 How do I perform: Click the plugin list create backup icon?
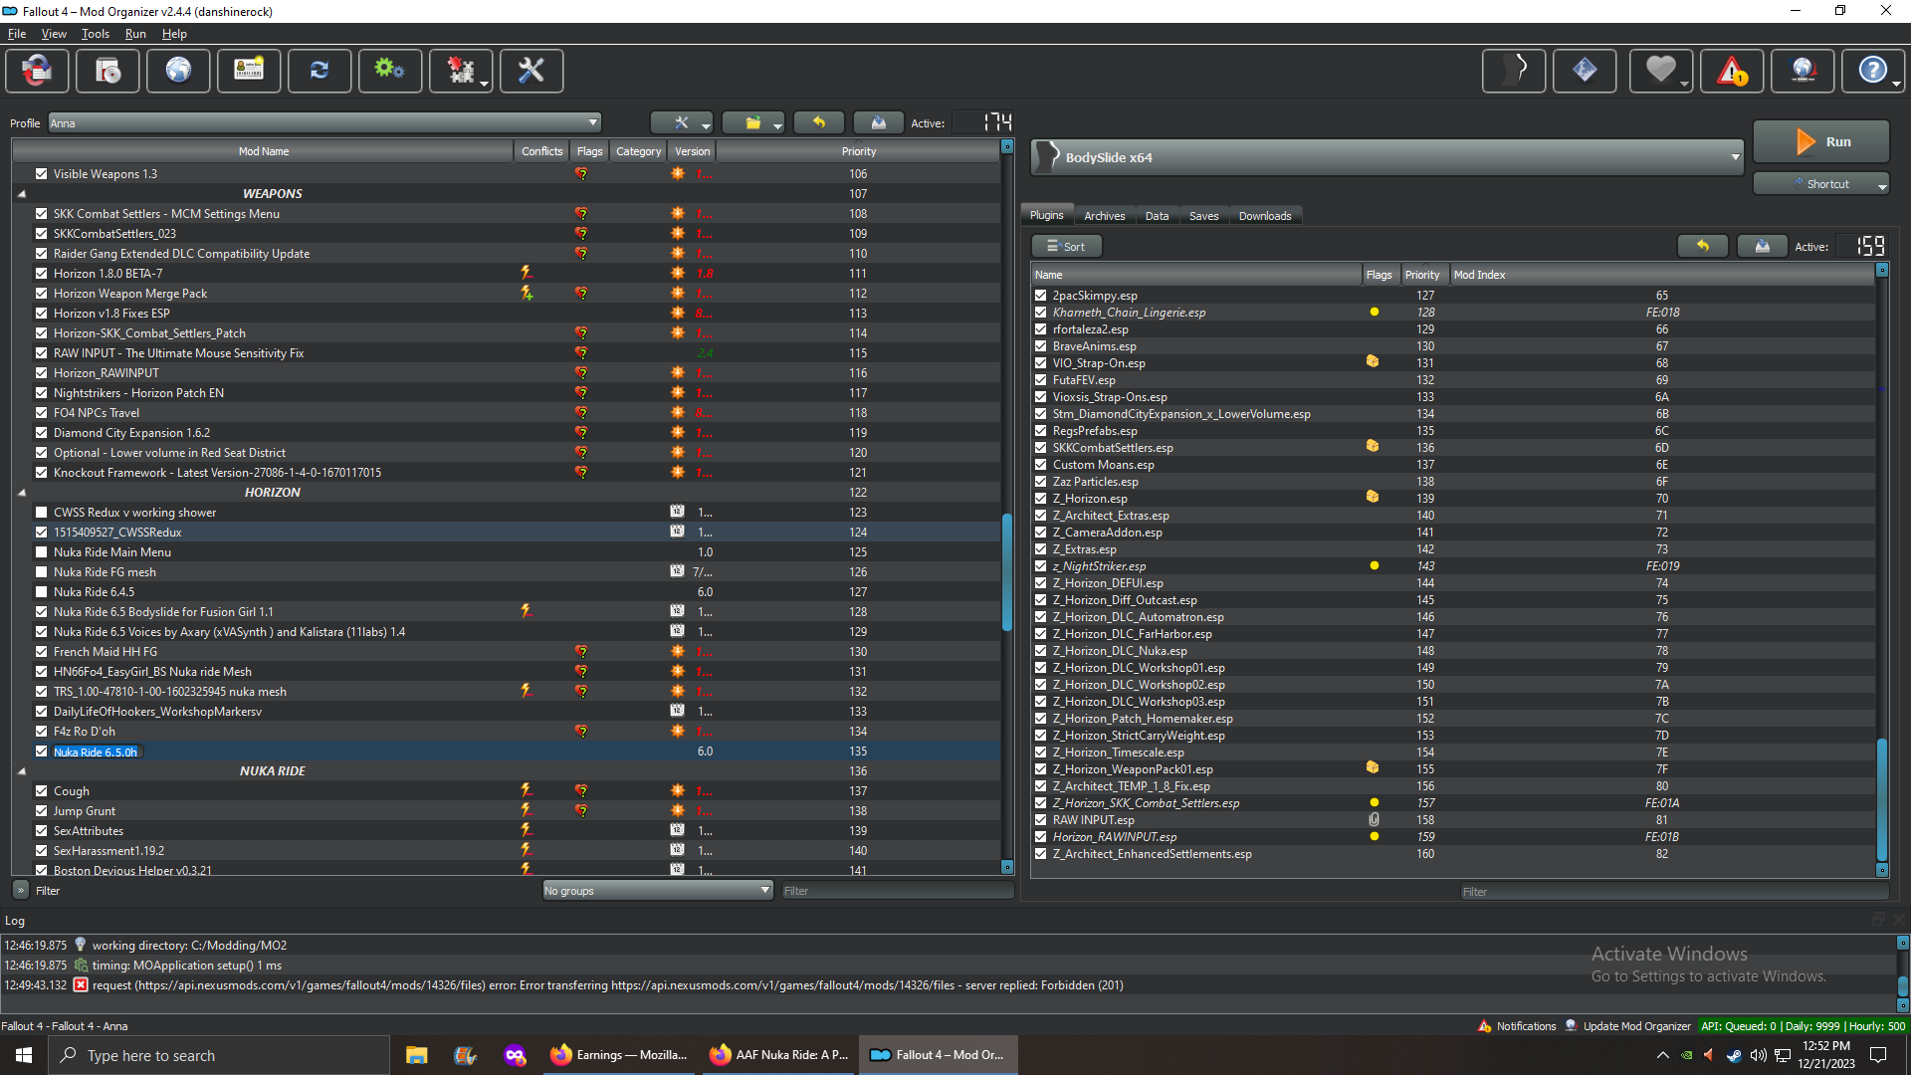1763,246
